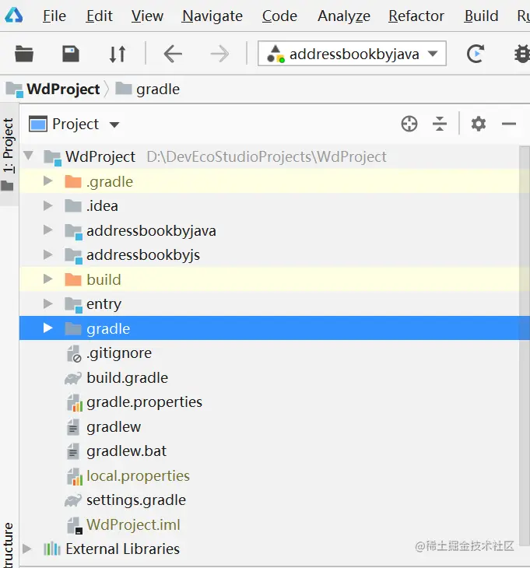The width and height of the screenshot is (530, 568).
Task: Click the Locate/Select Opened File target icon
Action: click(x=409, y=124)
